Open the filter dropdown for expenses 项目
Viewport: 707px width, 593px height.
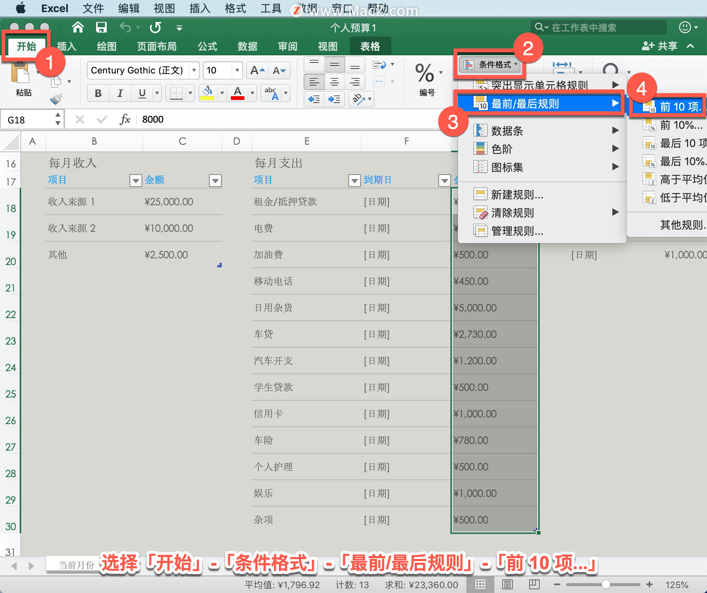pyautogui.click(x=354, y=181)
